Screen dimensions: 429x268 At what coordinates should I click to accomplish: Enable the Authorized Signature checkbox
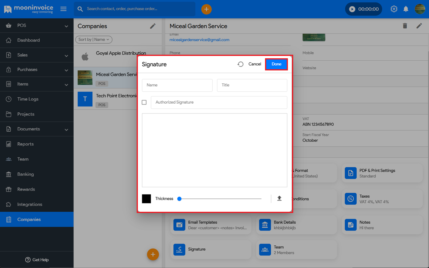[x=144, y=102]
